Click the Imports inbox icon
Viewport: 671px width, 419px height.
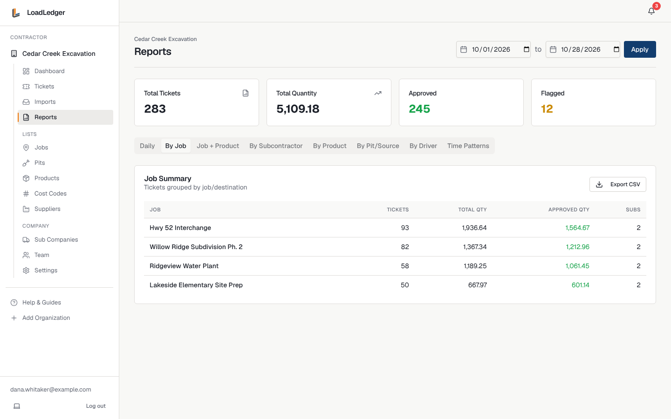[x=26, y=102]
